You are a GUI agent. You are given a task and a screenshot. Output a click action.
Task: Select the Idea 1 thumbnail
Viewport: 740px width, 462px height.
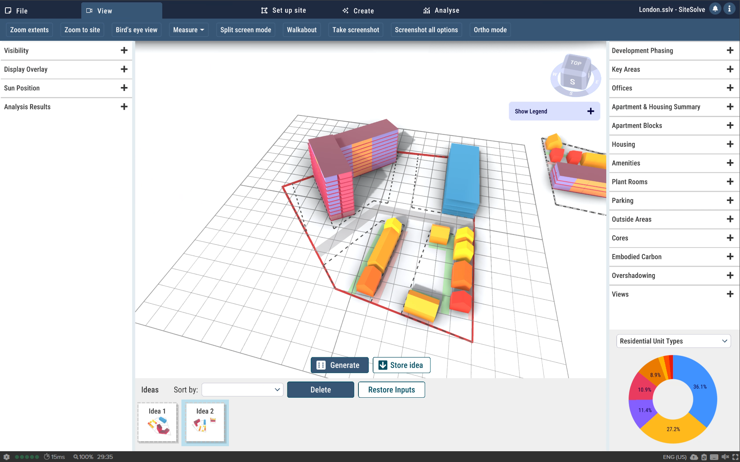[x=157, y=422]
